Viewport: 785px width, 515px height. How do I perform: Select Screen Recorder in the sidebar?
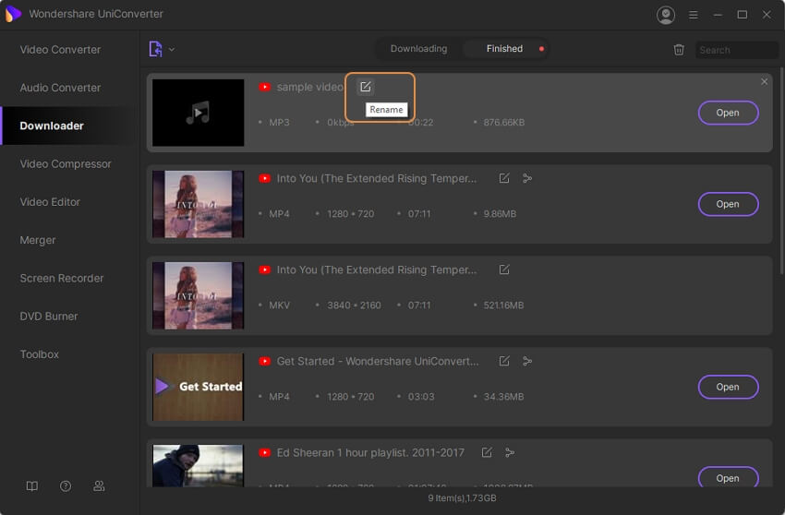click(x=62, y=278)
